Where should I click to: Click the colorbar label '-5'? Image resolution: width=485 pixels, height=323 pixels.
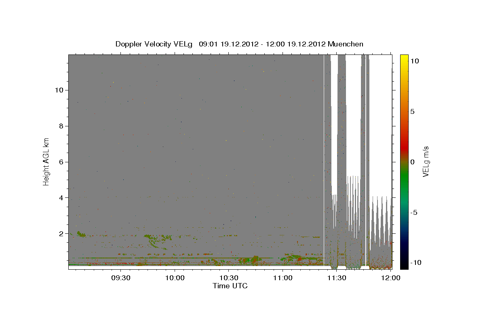[413, 212]
